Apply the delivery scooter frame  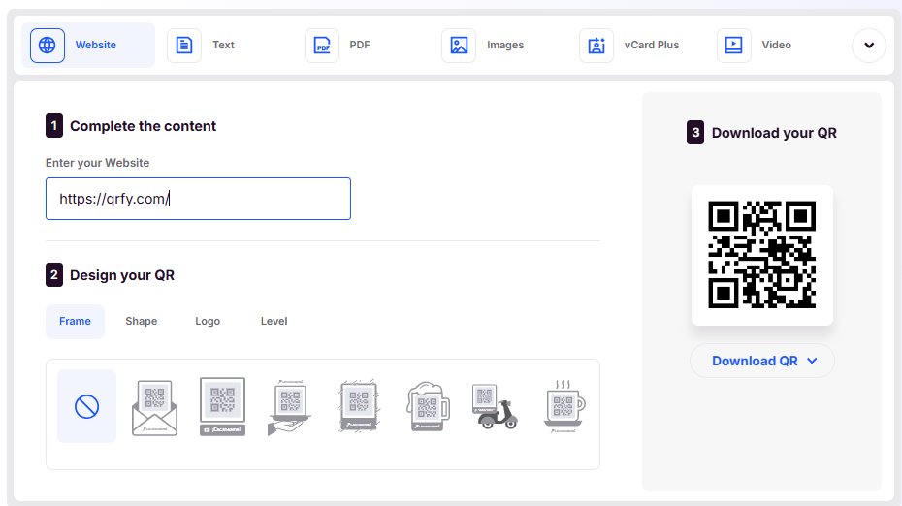pyautogui.click(x=495, y=407)
